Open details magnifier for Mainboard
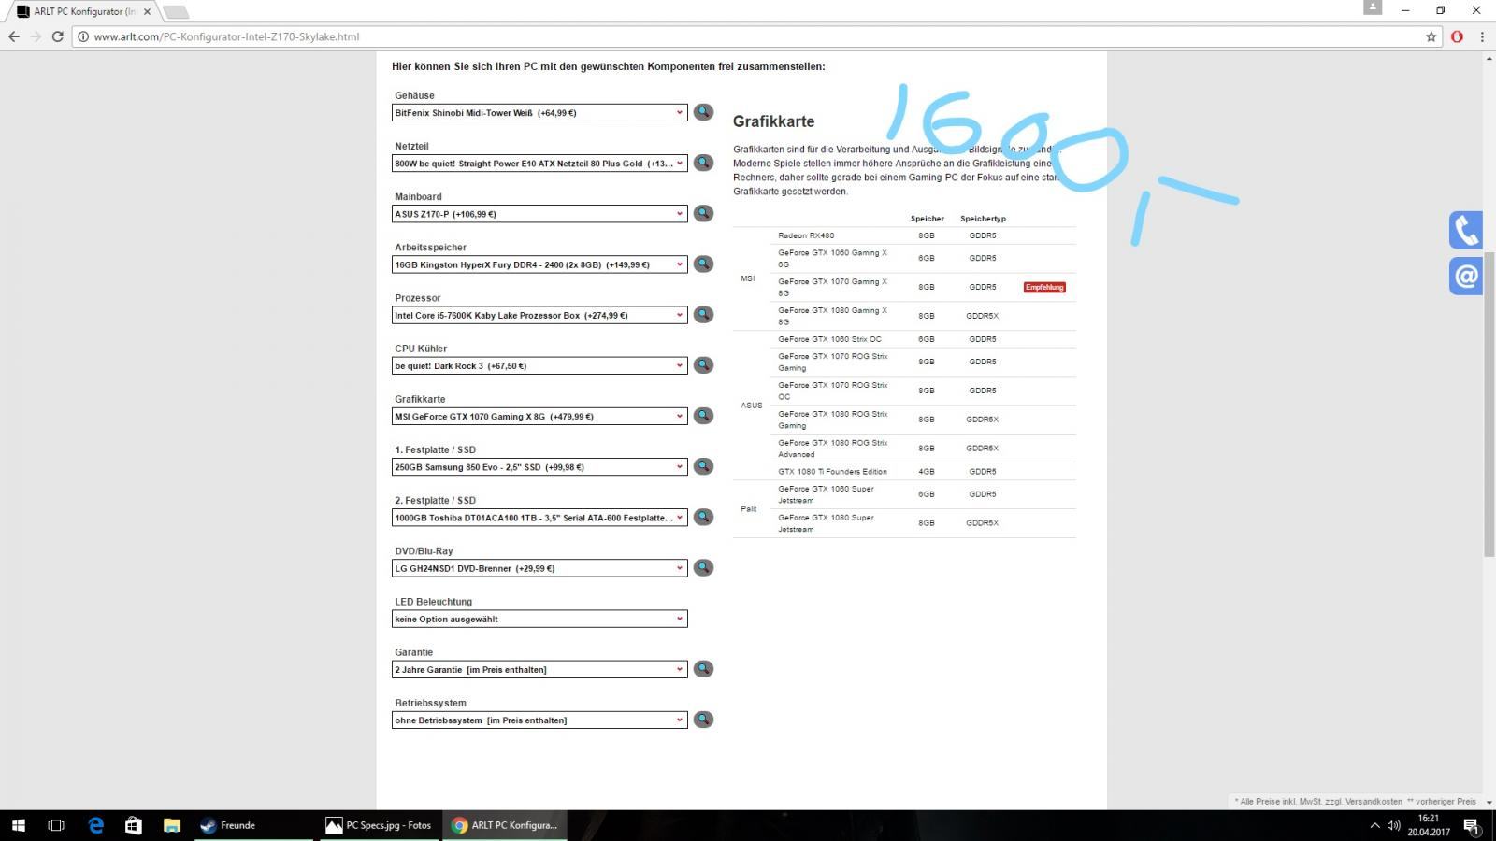Viewport: 1496px width, 841px height. click(703, 213)
